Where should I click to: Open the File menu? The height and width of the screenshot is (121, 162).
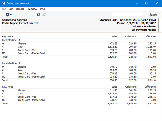(4, 9)
